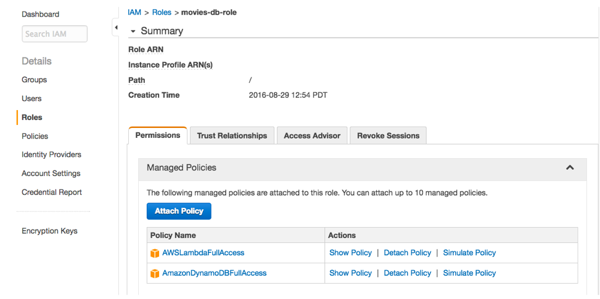Open Encryption Keys in the sidebar
The image size is (600, 299).
pyautogui.click(x=50, y=231)
